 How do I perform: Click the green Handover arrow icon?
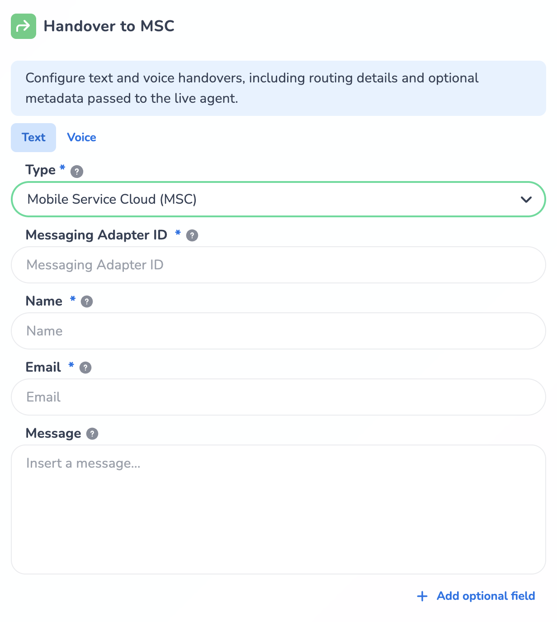coord(24,26)
